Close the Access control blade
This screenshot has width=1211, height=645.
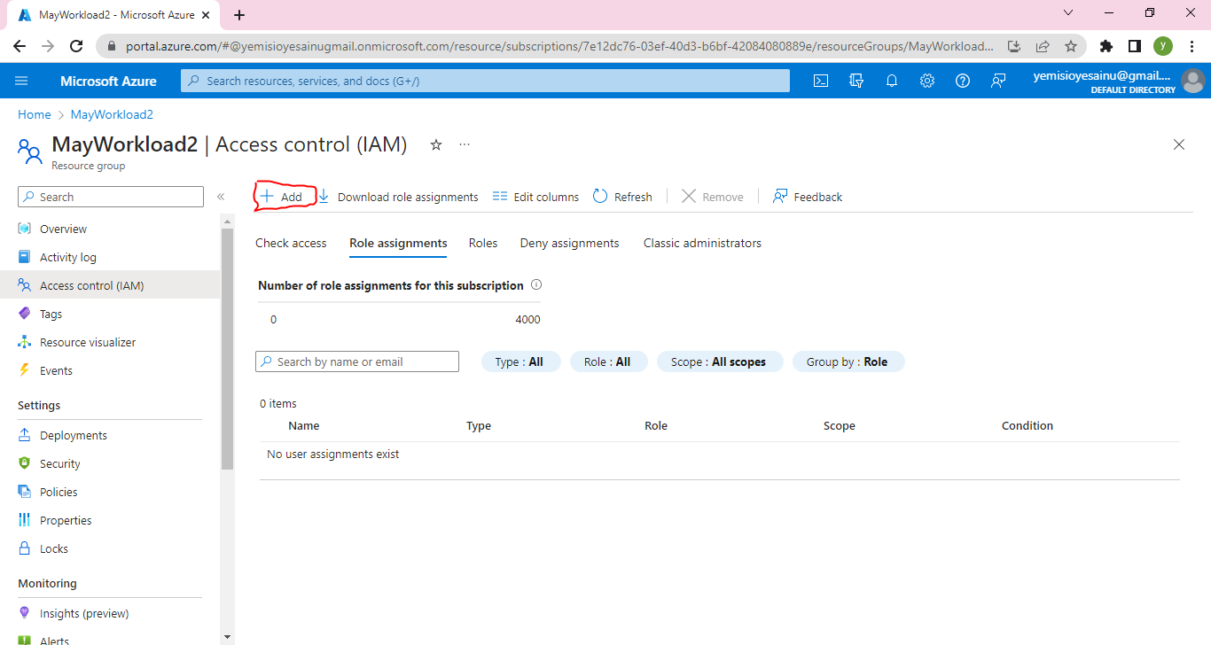point(1179,144)
